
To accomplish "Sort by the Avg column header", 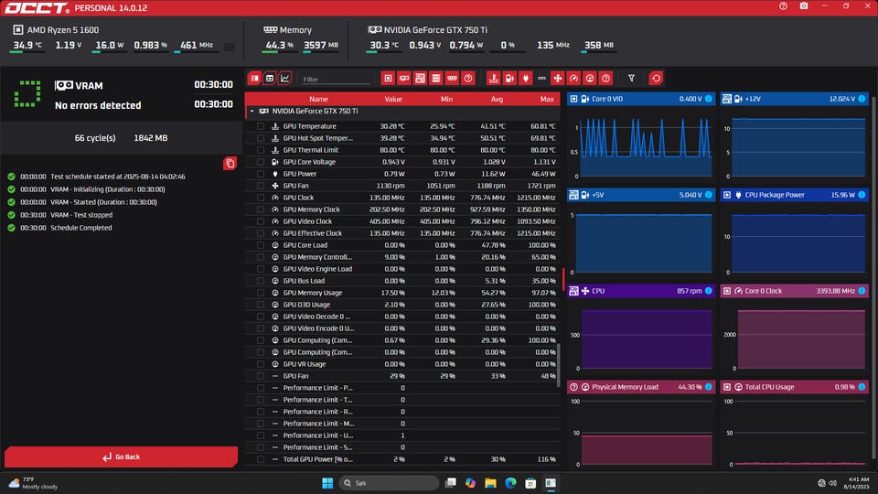I will [497, 99].
